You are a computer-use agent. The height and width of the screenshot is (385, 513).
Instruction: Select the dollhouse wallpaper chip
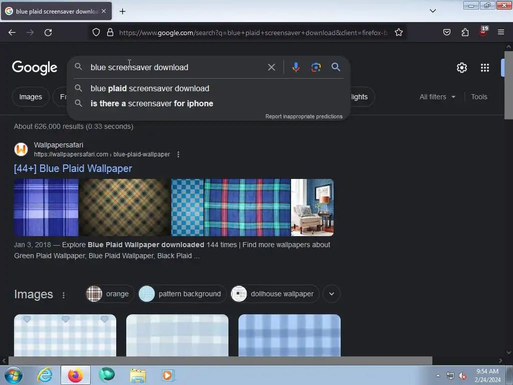point(275,294)
